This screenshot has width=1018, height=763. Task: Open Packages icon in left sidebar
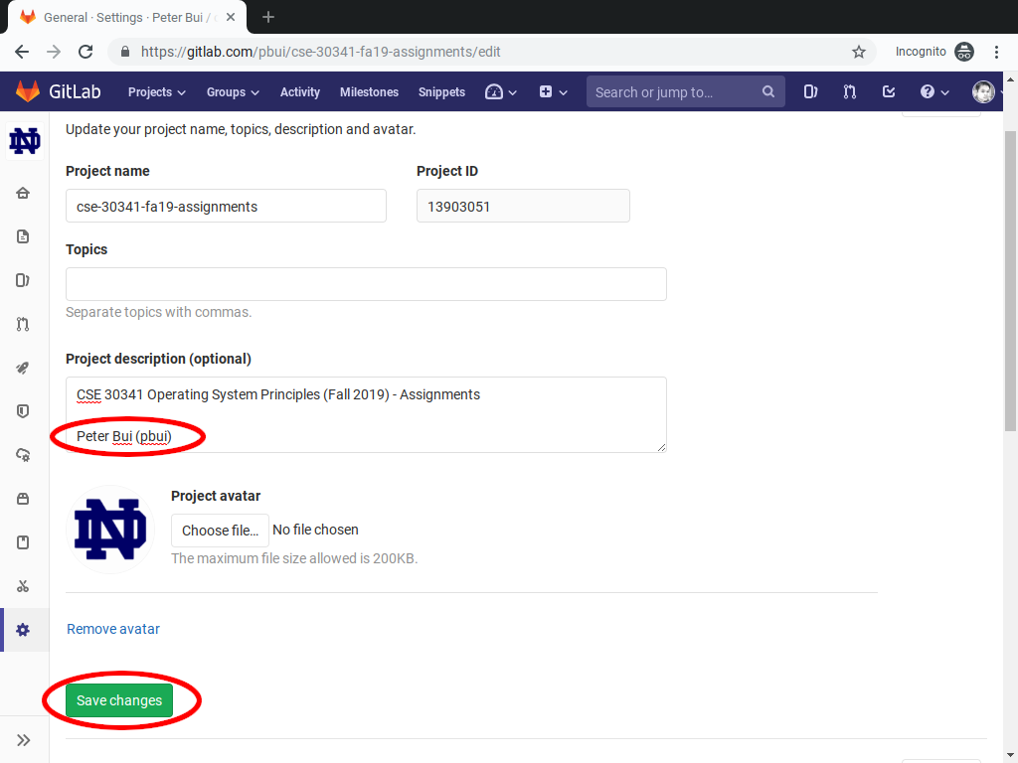click(23, 499)
